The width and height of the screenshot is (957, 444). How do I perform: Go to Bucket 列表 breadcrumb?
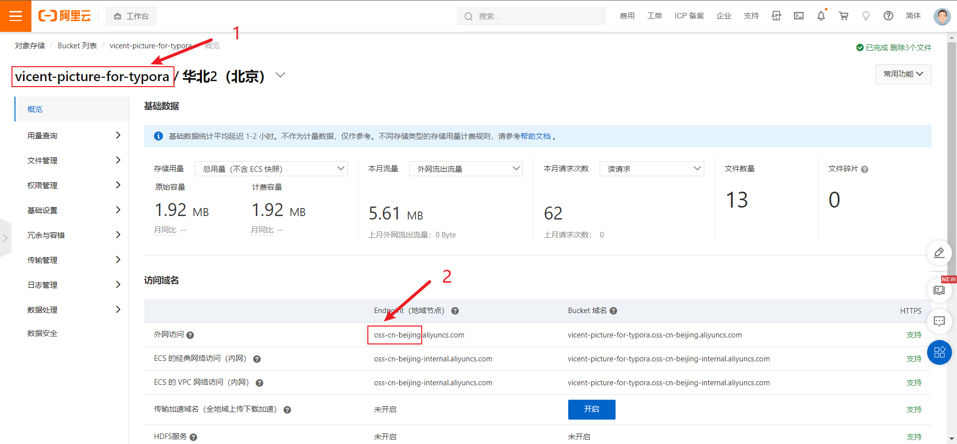[77, 46]
